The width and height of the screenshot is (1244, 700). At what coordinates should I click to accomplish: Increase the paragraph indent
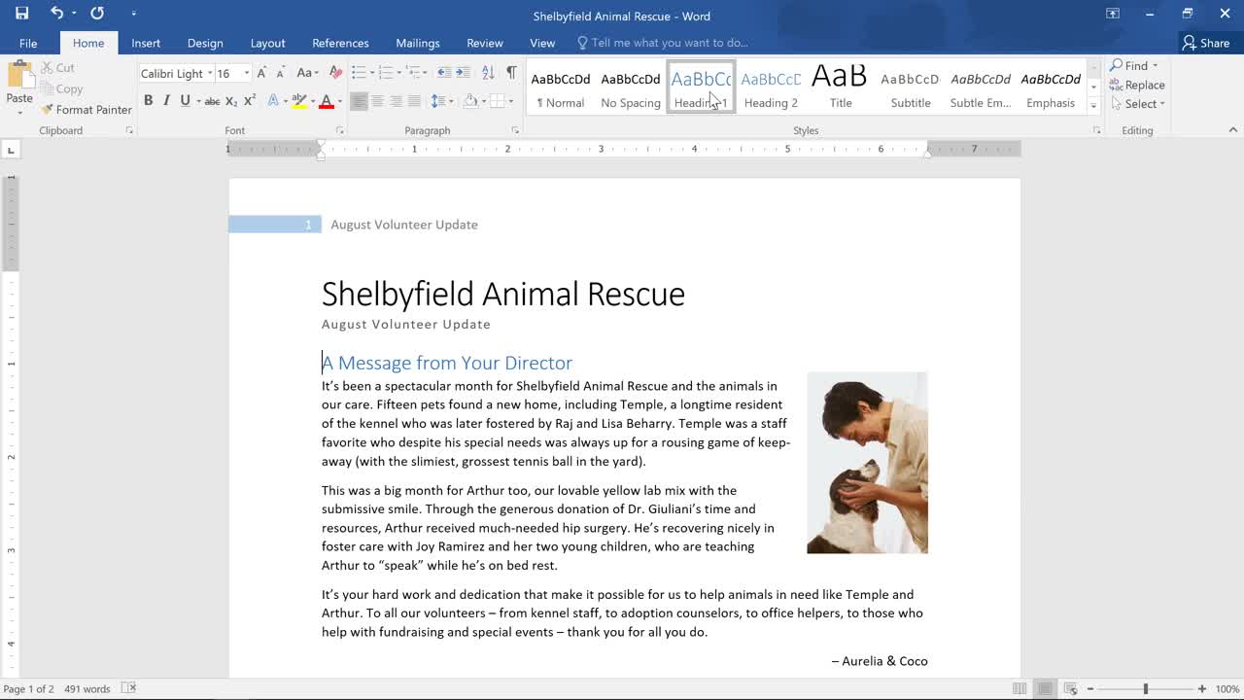pyautogui.click(x=463, y=73)
